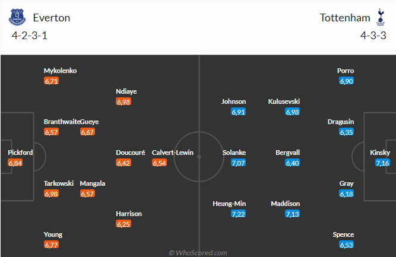Click the Tottenham team name
The height and width of the screenshot is (257, 396).
[x=345, y=18]
